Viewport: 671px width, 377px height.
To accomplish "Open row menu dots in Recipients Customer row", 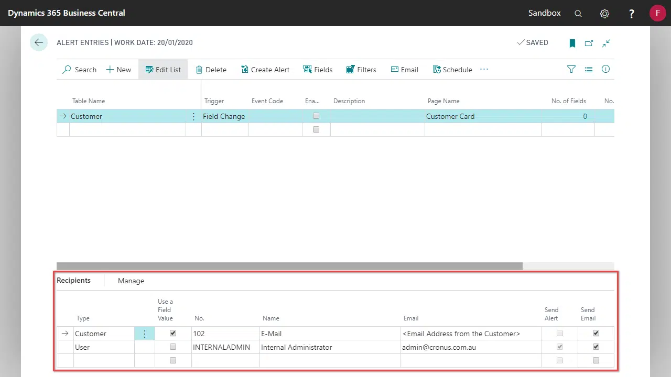I will (145, 334).
